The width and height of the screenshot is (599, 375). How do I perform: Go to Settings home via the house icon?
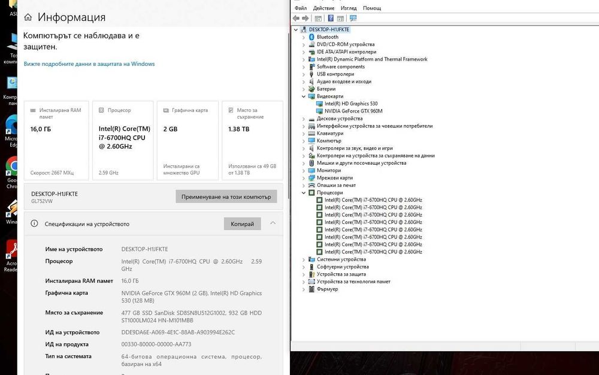(28, 17)
